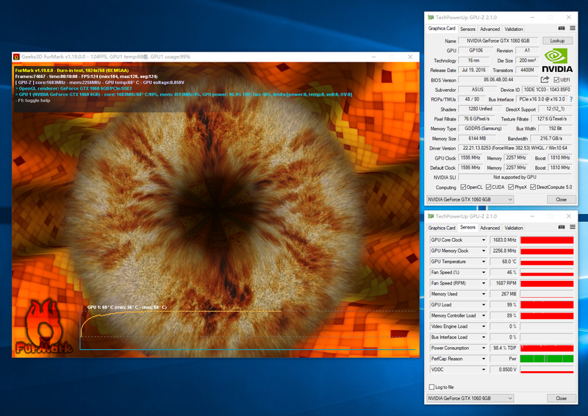Click the Subvendor ASUS field
This screenshot has width=588, height=416.
click(x=477, y=90)
